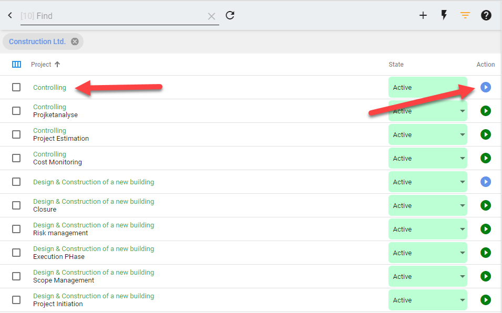Open the column chooser icon
Image resolution: width=502 pixels, height=313 pixels.
tap(16, 65)
